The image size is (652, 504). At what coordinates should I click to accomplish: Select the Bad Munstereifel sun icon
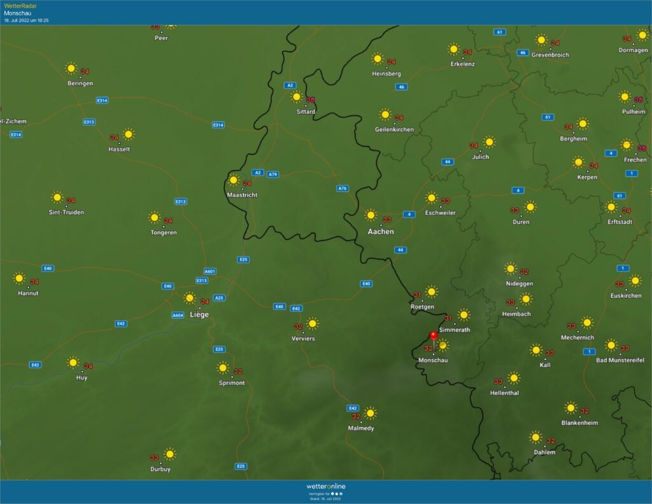(611, 345)
